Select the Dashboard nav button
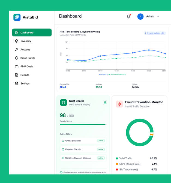 (32, 32)
